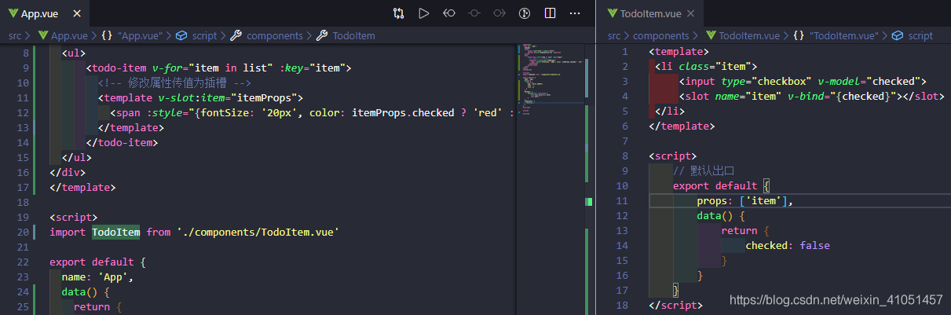This screenshot has width=951, height=315.
Task: Open the TodoItem wrench breadcrumb
Action: click(346, 35)
